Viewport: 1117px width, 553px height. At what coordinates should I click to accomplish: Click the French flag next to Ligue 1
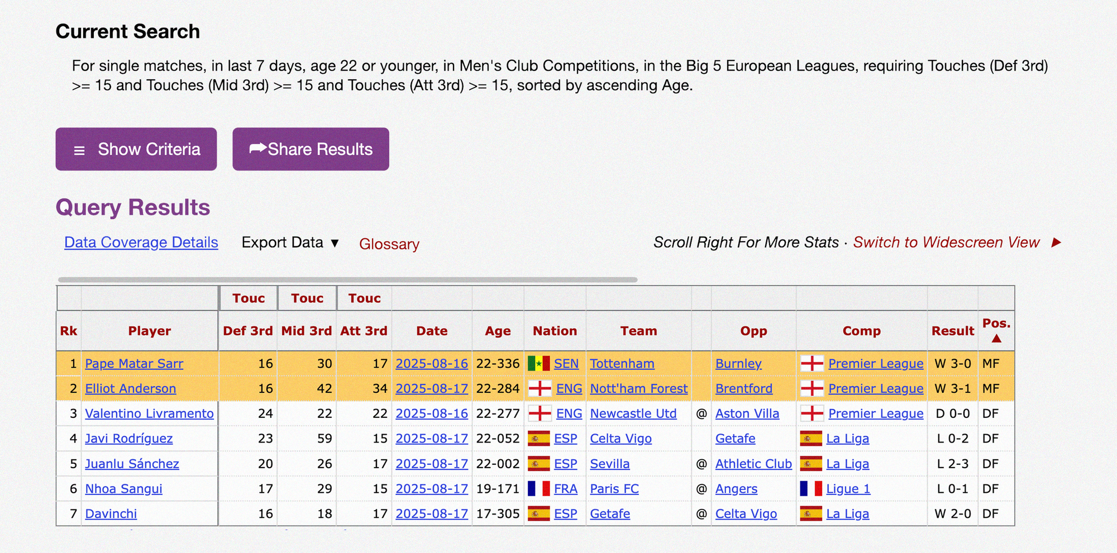[x=810, y=489]
